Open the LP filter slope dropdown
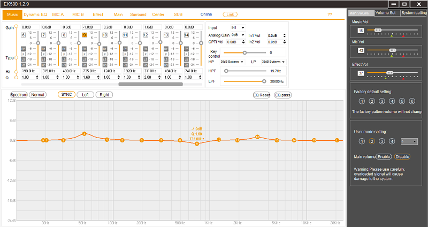The width and height of the screenshot is (428, 227). tap(273, 62)
